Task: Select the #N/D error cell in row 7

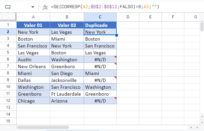Action: (100, 66)
